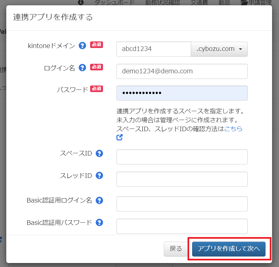Focus the kintone domain field abcd1234
Image resolution: width=279 pixels, height=267 pixels.
(x=154, y=49)
